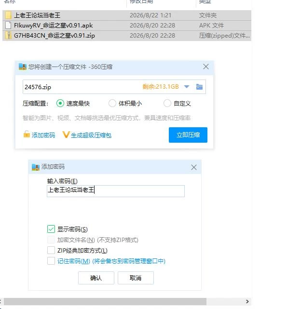The image size is (287, 309).
Task: Close the 360压缩 create-archive dialog
Action: [206, 67]
